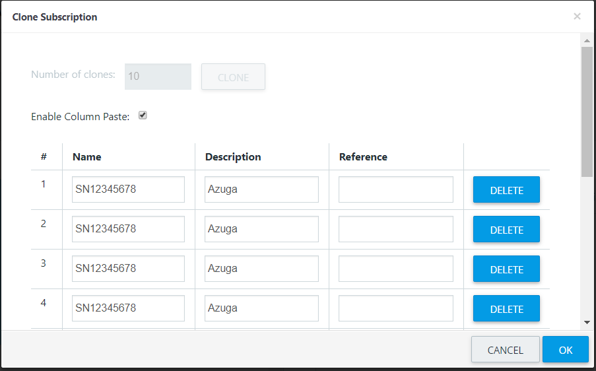
Task: Delete clone row 3
Action: pyautogui.click(x=506, y=269)
